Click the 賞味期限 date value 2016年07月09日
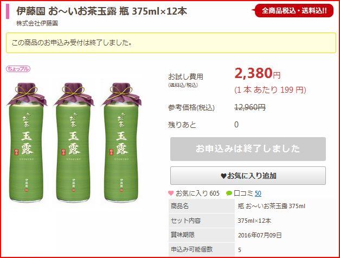The height and width of the screenshot is (258, 340). click(x=260, y=235)
